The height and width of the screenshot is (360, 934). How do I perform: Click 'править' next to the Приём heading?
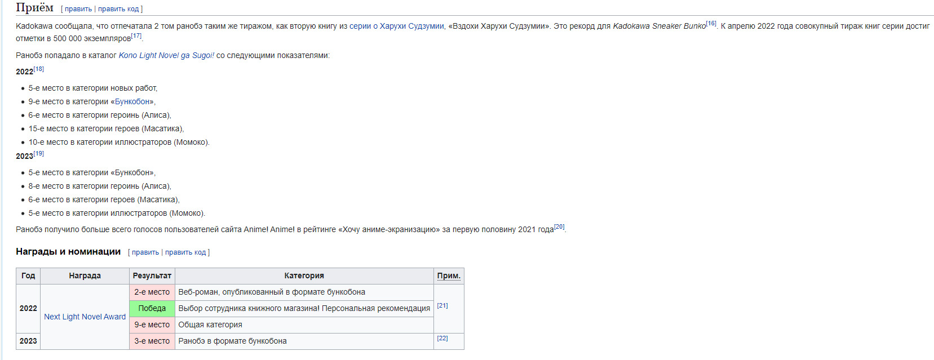tap(78, 9)
